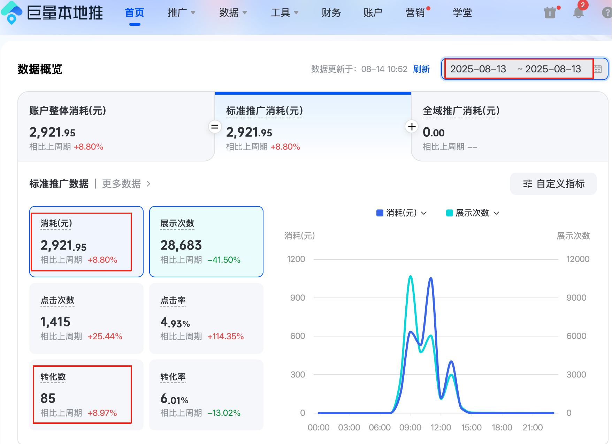This screenshot has width=612, height=444.
Task: Click the 1,415 clicks value
Action: click(55, 322)
